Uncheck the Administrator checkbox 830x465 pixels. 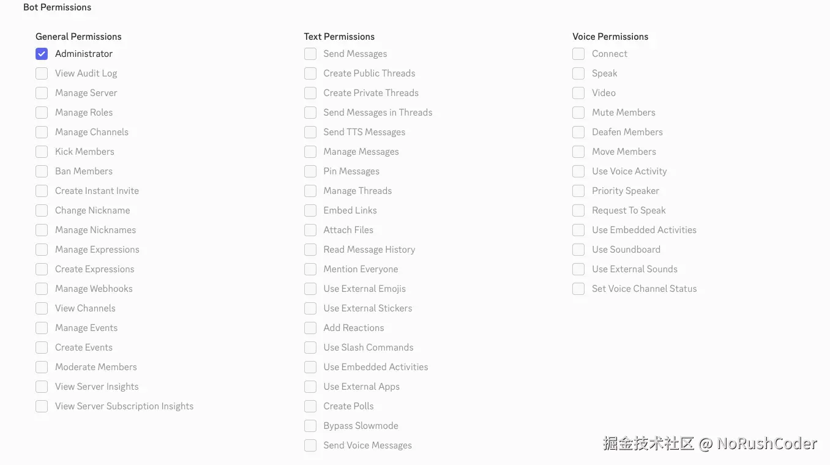point(42,54)
